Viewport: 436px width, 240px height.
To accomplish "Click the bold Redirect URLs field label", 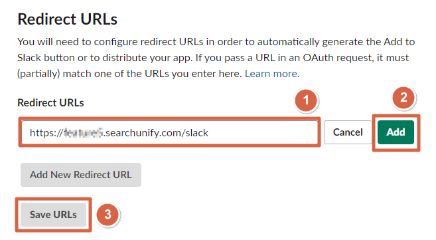I will click(50, 103).
